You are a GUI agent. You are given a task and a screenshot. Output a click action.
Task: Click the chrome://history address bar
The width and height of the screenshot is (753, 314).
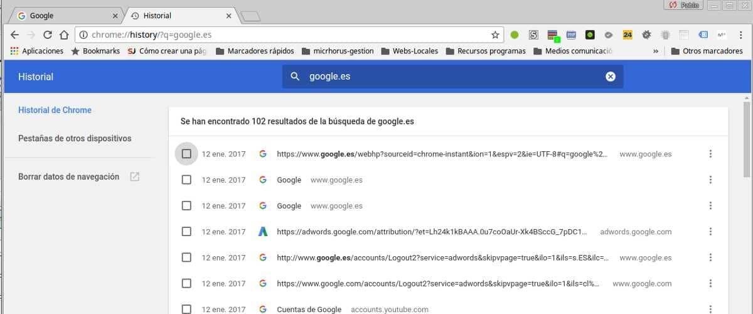289,35
